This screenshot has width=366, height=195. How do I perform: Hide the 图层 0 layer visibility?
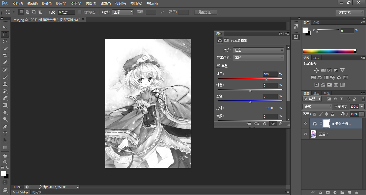[305, 134]
